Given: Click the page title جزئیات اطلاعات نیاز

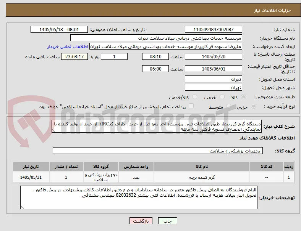Looking at the screenshot, I should 273,10.
